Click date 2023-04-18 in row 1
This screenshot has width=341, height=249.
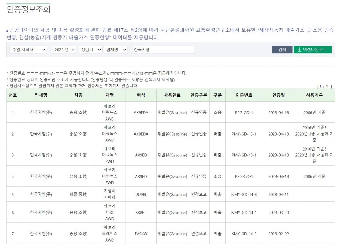coord(278,113)
